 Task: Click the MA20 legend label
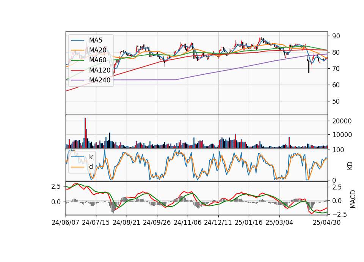point(98,50)
